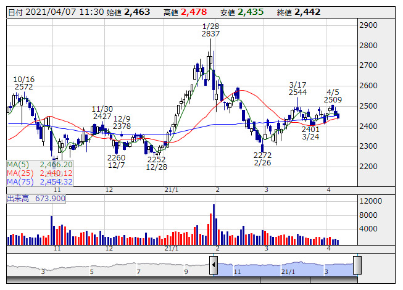403x290 pixels.
Task: Click the 2260 12/7 low annotation
Action: [x=116, y=161]
